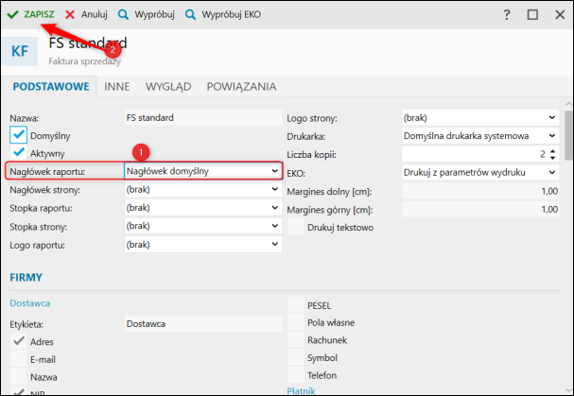Click the Margines dolny value field
The image size is (574, 396).
coord(480,191)
